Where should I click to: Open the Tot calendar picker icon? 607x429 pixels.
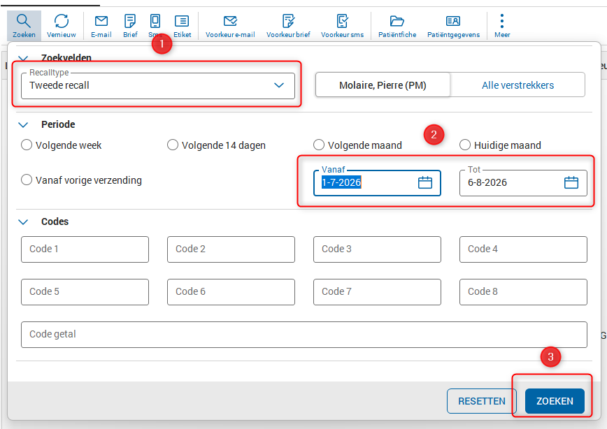[x=571, y=182]
